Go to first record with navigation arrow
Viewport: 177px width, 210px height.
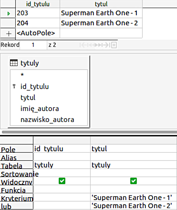tap(83, 45)
